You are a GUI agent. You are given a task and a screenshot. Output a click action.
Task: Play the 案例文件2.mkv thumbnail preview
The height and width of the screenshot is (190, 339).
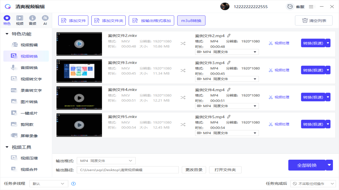tap(79, 44)
